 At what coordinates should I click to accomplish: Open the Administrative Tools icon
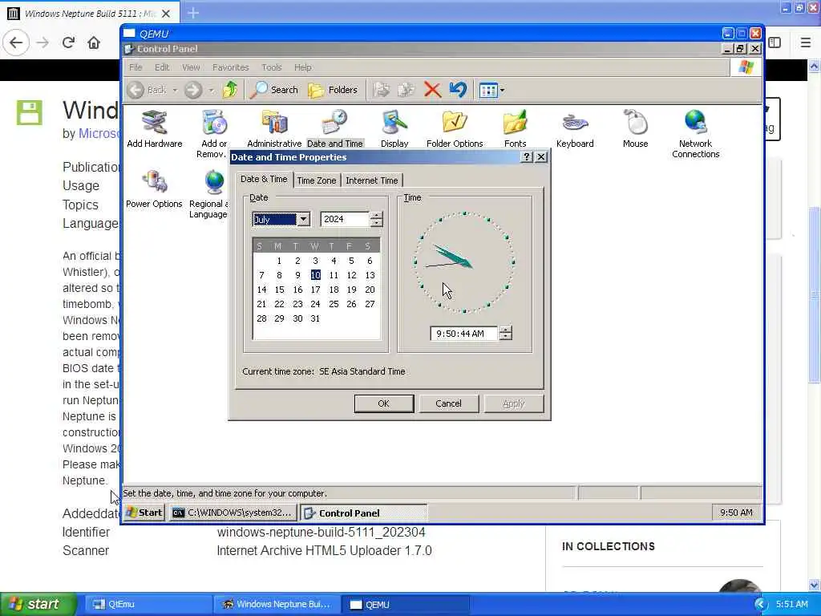(274, 129)
